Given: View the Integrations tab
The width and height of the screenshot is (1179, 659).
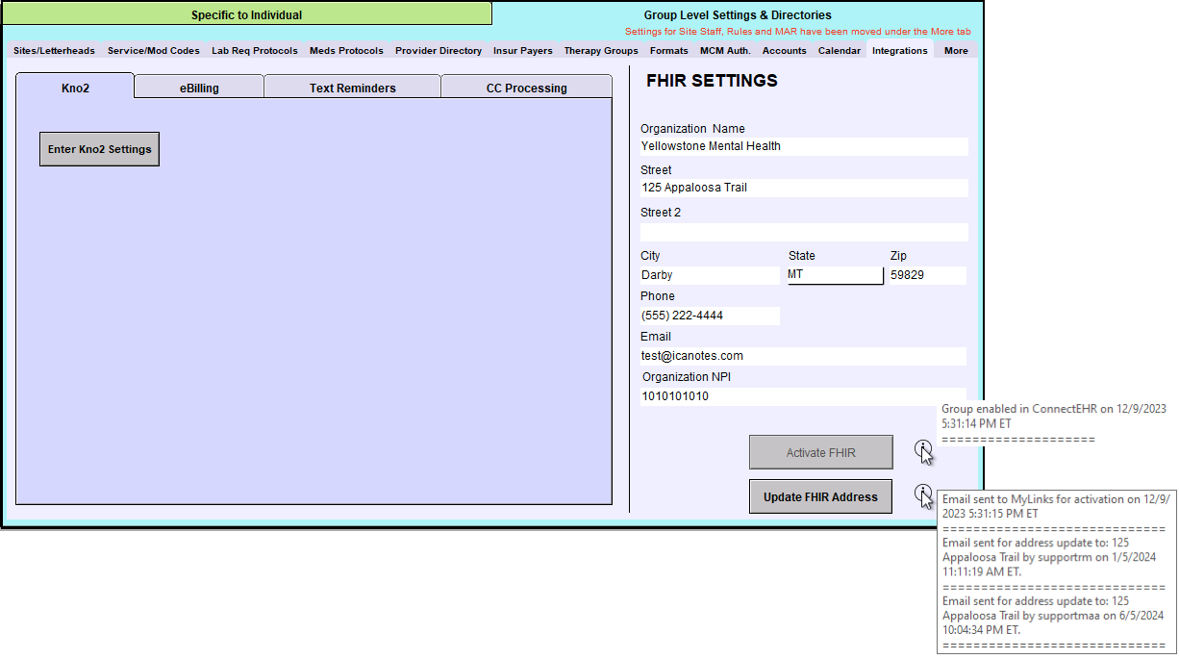Looking at the screenshot, I should tap(899, 50).
